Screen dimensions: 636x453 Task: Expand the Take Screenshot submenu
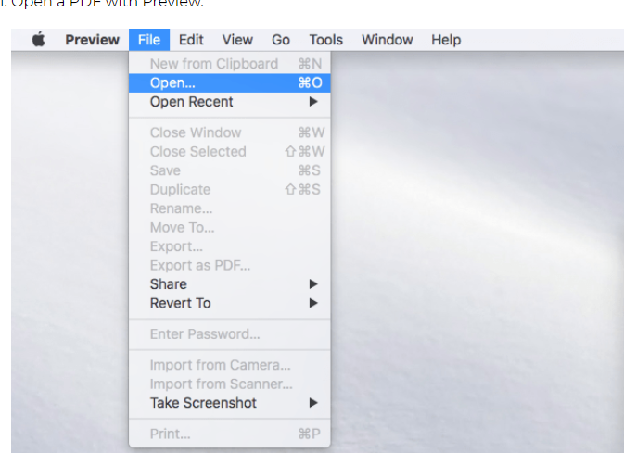(x=230, y=403)
